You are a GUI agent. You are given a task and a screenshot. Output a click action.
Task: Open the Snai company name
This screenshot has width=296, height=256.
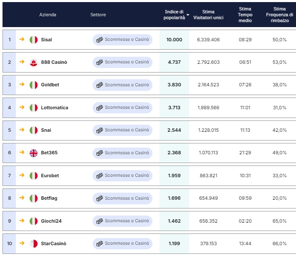pos(46,130)
